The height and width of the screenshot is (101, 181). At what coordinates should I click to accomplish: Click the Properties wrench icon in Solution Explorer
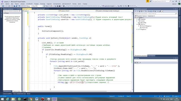click(160, 11)
